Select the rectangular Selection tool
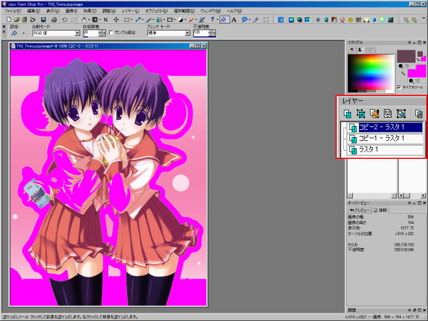Screen dimensions: 428x321 tap(127, 20)
